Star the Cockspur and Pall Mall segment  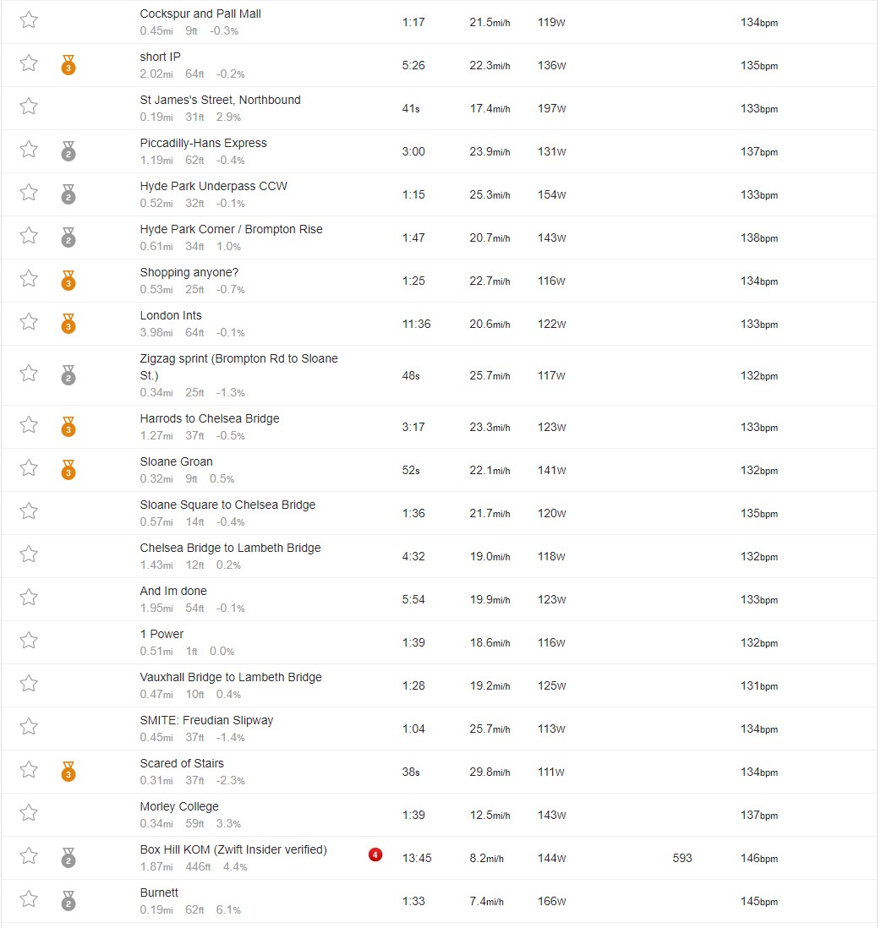click(29, 20)
